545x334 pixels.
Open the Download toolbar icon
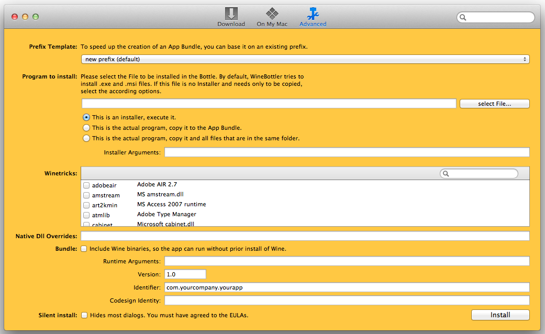(x=231, y=17)
